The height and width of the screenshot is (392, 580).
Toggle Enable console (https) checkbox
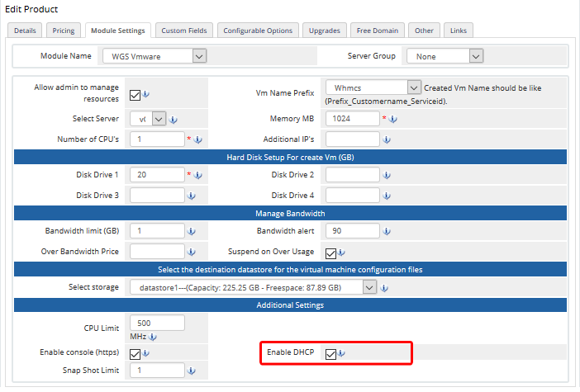[x=135, y=354]
